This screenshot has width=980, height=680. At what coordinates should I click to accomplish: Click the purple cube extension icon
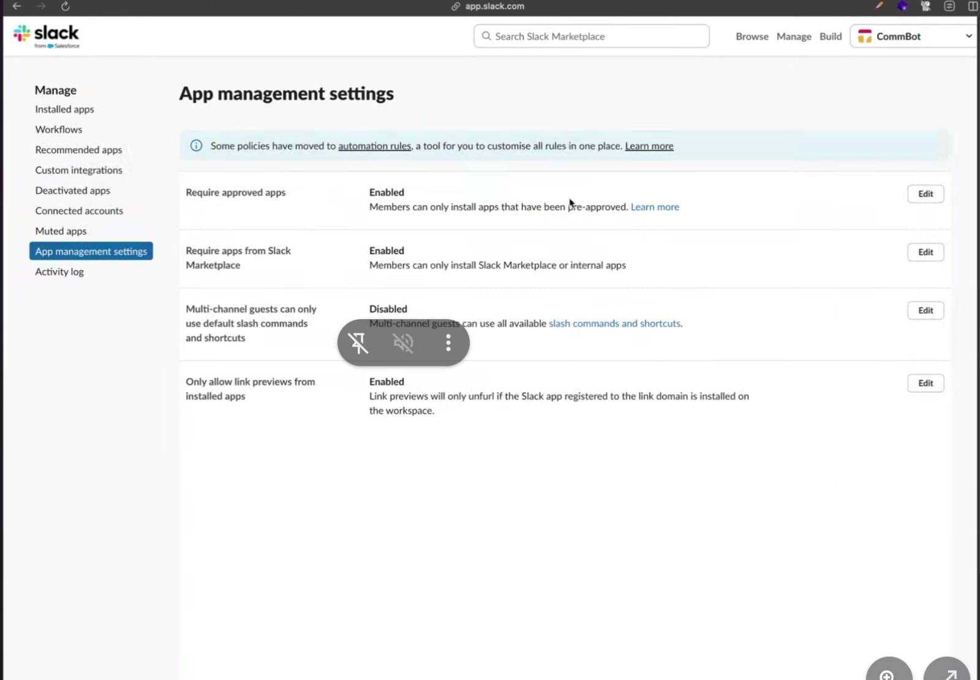coord(902,6)
